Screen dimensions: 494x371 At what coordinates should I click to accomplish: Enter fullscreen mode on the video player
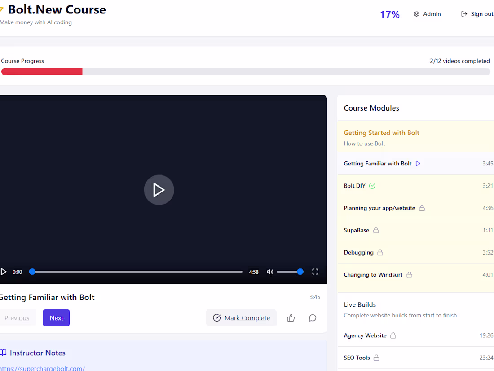pyautogui.click(x=315, y=272)
